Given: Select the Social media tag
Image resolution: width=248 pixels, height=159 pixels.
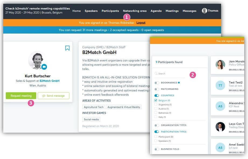Looking at the screenshot, I should tap(91, 120).
